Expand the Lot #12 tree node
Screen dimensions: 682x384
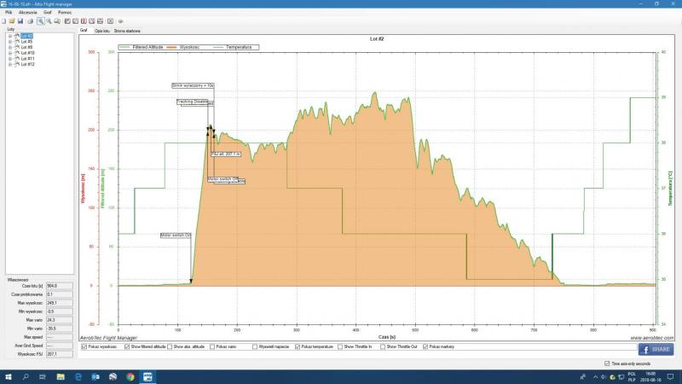pyautogui.click(x=9, y=64)
